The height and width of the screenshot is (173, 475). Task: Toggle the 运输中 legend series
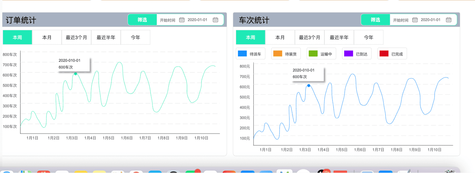click(x=321, y=54)
